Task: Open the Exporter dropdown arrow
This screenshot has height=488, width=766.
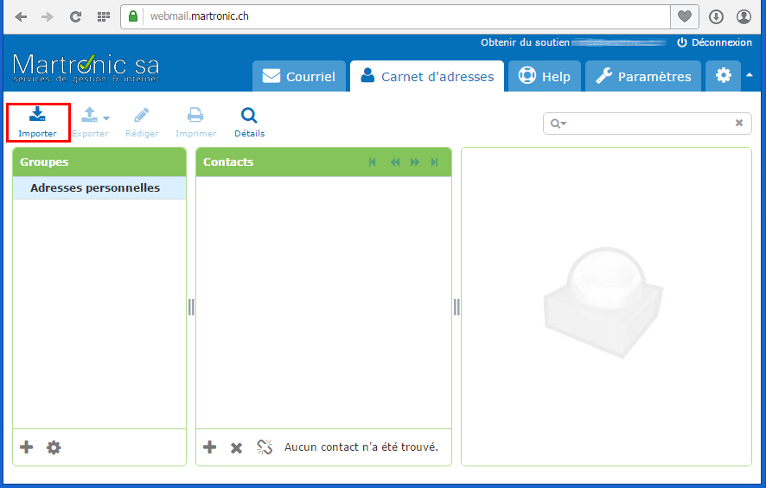Action: 106,118
